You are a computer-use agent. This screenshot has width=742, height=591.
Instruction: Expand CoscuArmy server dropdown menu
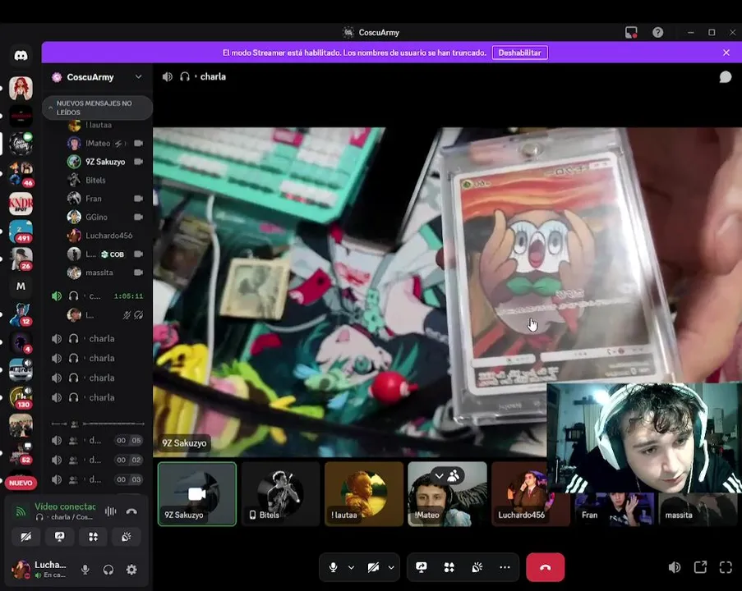coord(138,76)
